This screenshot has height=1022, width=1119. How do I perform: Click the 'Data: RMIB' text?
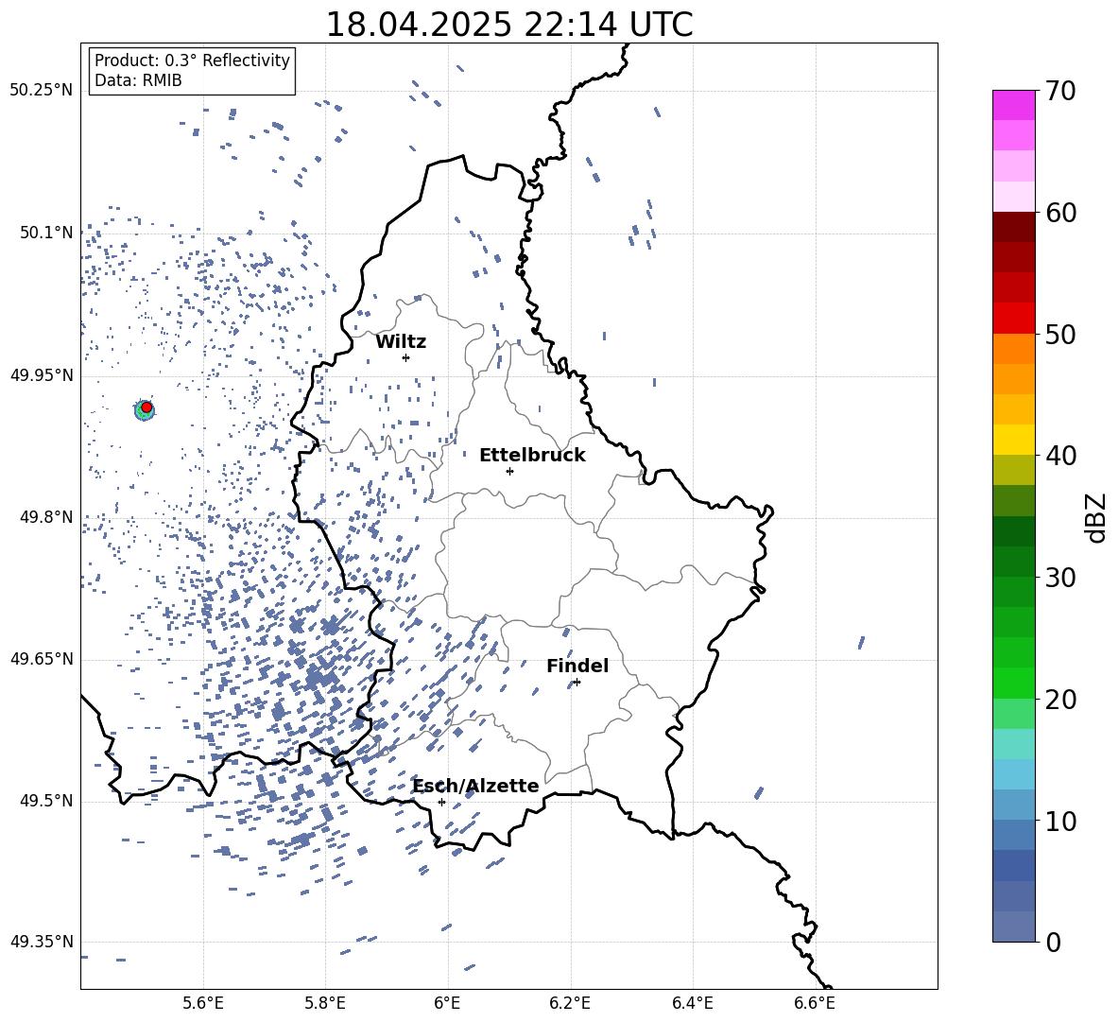pos(138,80)
